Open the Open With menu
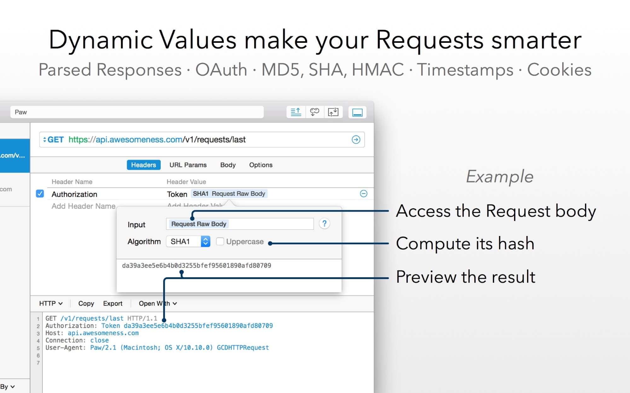The image size is (630, 393). pyautogui.click(x=158, y=303)
